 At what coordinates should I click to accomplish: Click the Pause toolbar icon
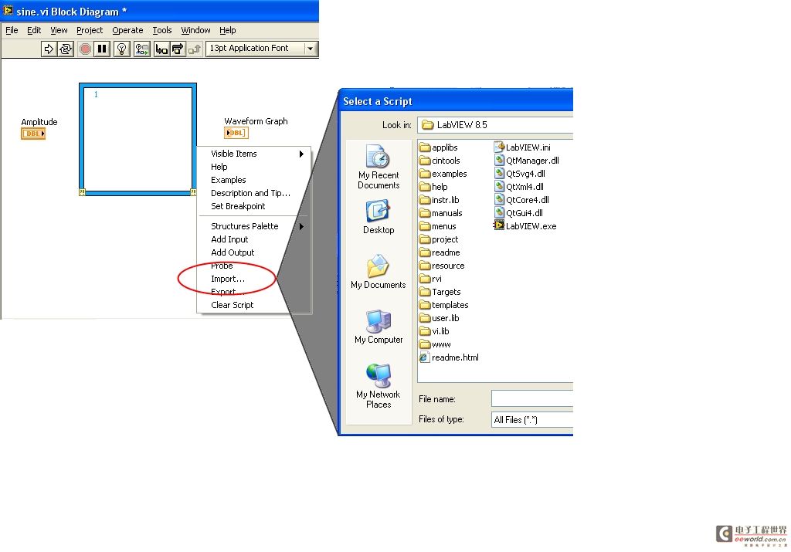tap(102, 49)
